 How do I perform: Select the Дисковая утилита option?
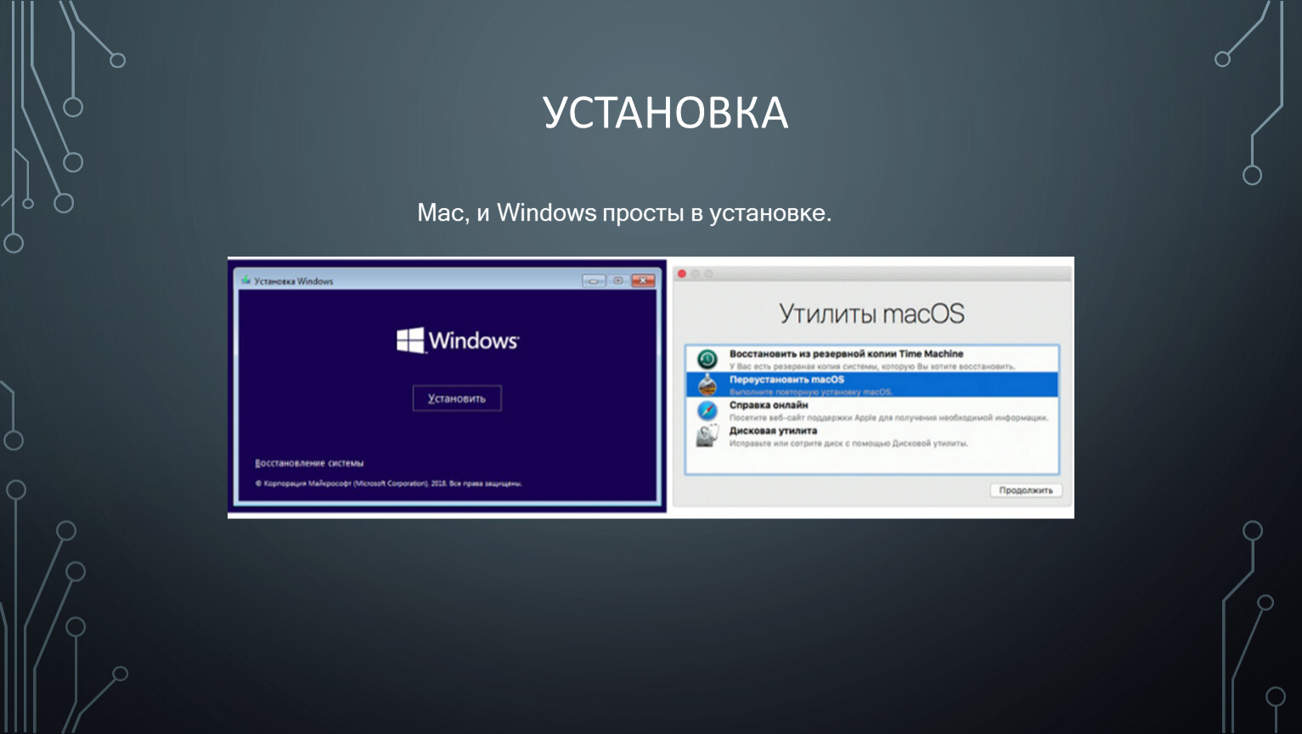pos(872,437)
